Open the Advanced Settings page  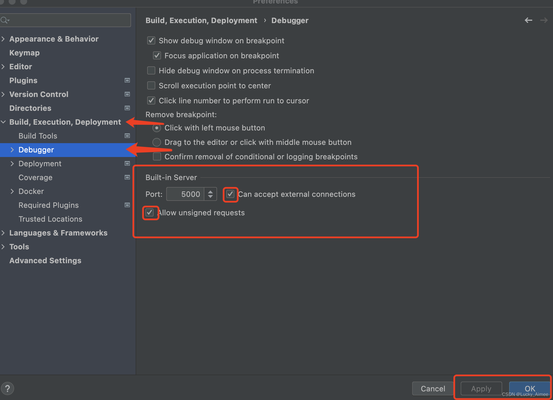[x=45, y=260]
